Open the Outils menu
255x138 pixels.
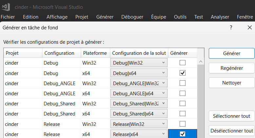point(180,17)
